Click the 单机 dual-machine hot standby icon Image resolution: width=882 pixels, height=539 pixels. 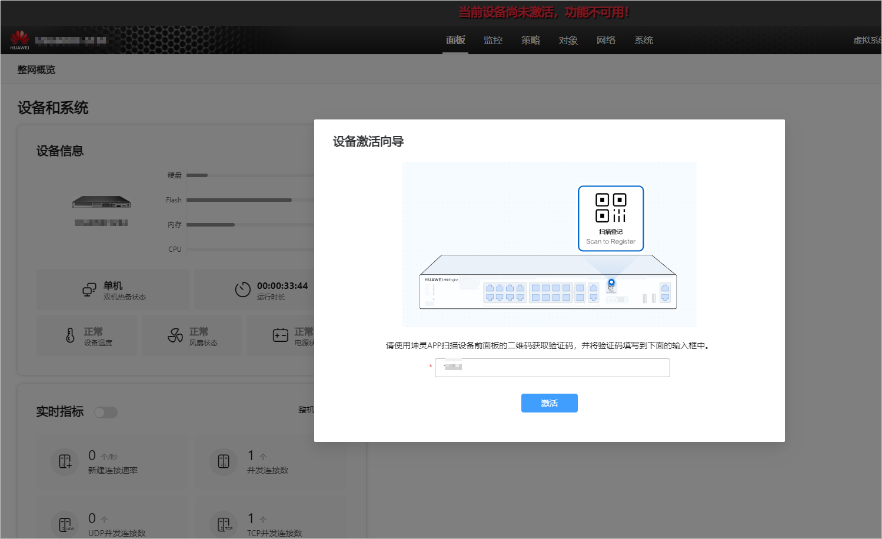89,290
